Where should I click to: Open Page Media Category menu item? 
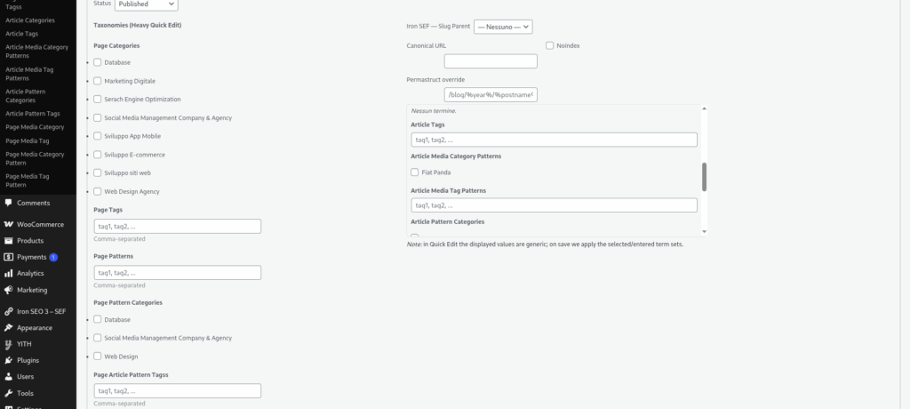[x=35, y=127]
